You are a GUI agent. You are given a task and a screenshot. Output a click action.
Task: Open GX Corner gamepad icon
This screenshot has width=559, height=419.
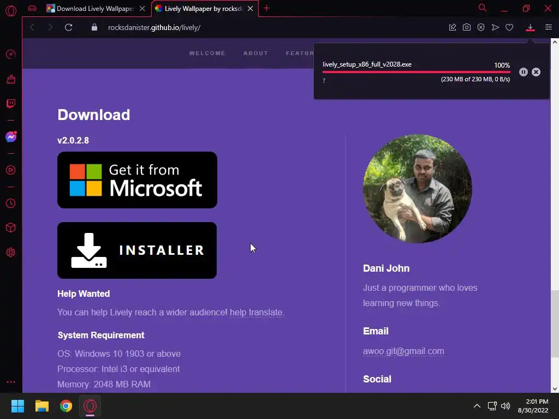[32, 8]
